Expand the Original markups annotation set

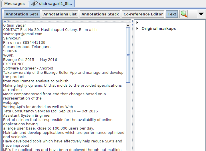pos(137,28)
